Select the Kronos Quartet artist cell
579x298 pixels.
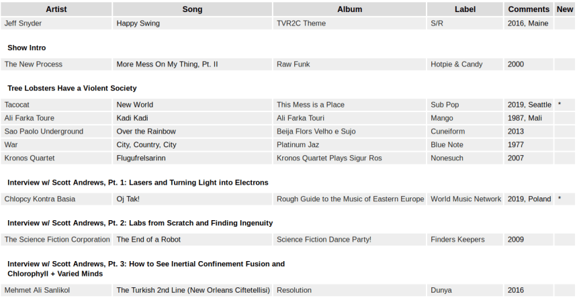pos(30,158)
